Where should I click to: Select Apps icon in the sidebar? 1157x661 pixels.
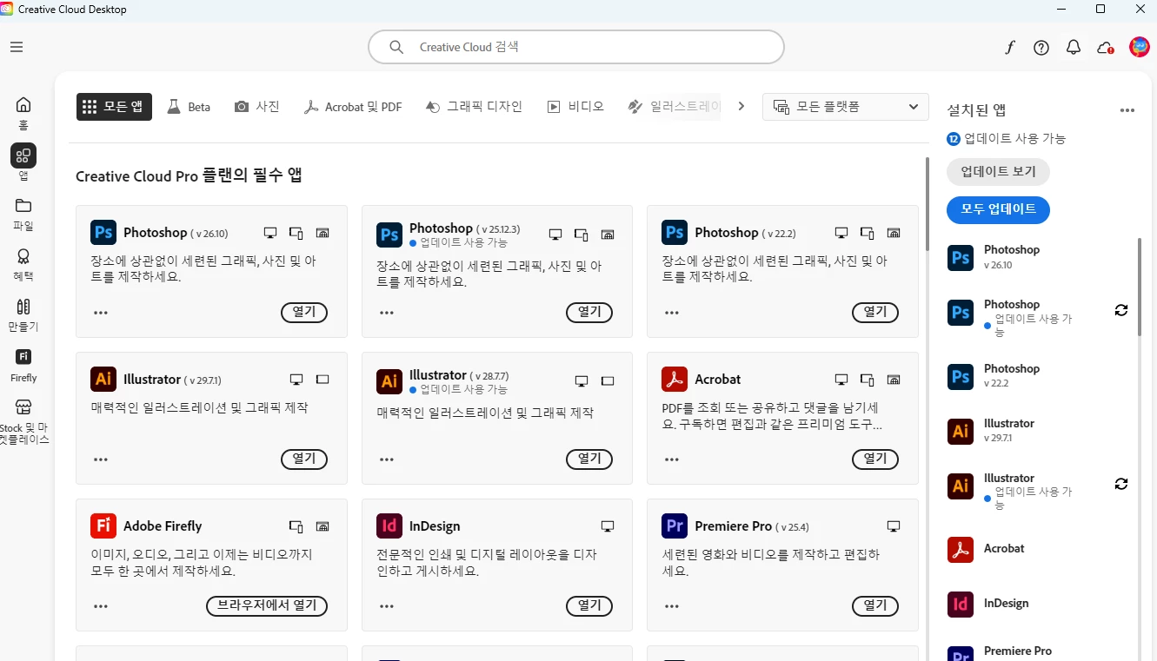[23, 155]
